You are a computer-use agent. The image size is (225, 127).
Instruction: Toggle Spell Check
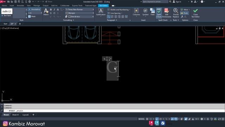coord(159,13)
